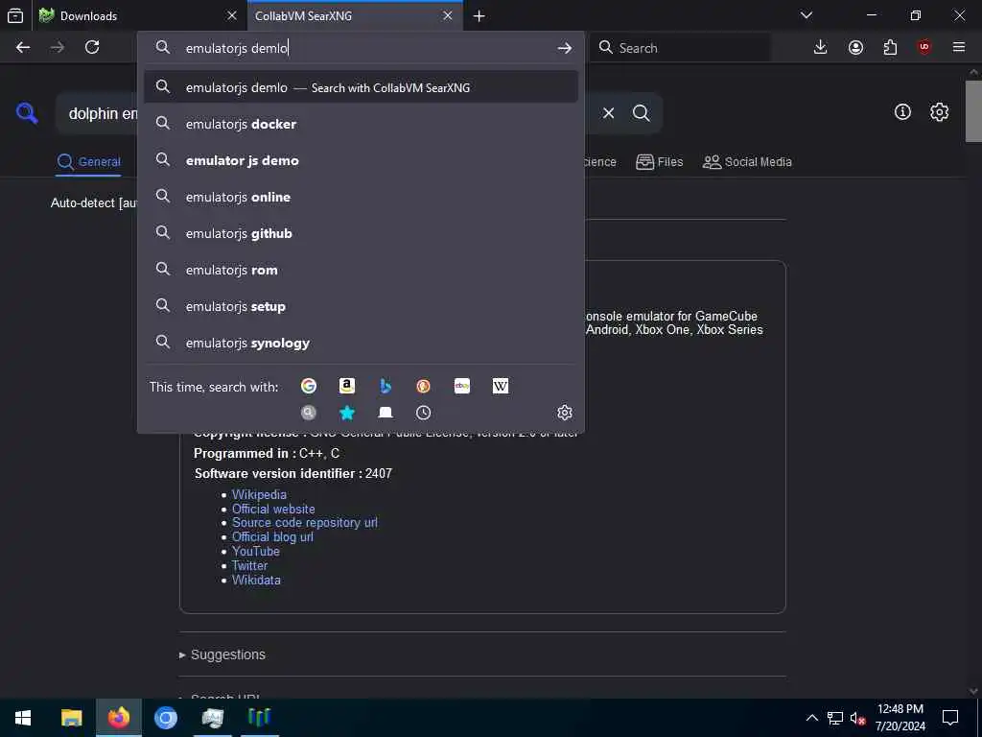982x737 pixels.
Task: Choose the 'emulator js demo' suggestion
Action: (361, 160)
